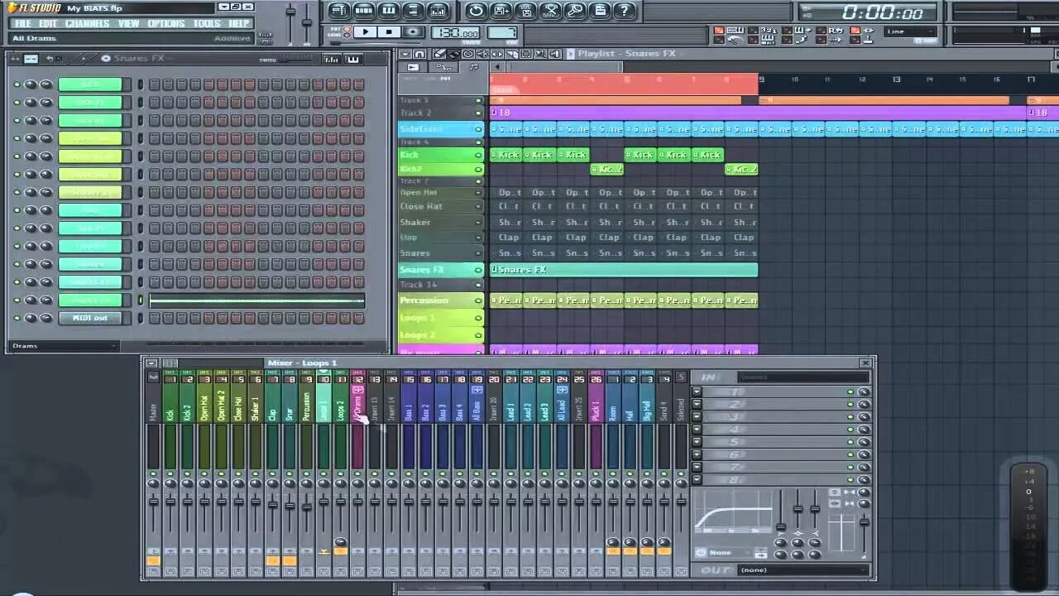The height and width of the screenshot is (596, 1059).
Task: Toggle enable LED of mixer effect slot 1
Action: (x=851, y=392)
